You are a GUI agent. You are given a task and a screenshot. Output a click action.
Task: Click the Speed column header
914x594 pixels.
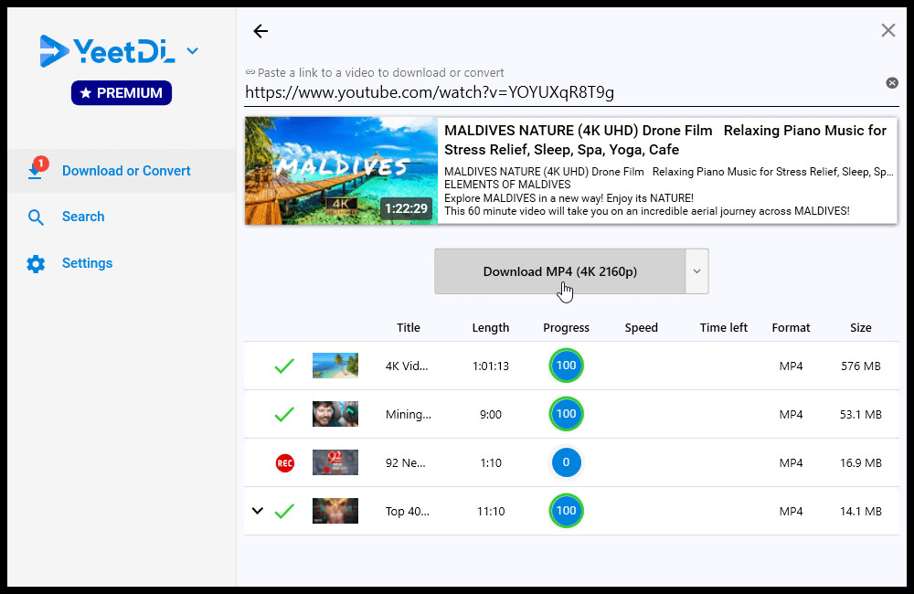click(642, 327)
